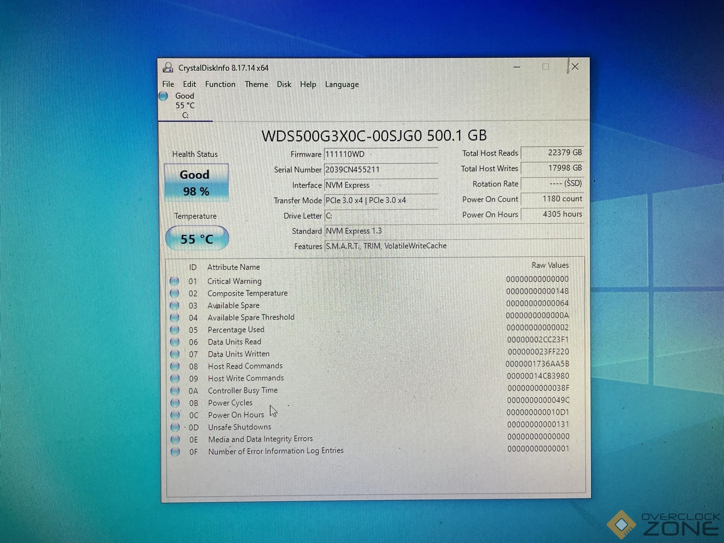Click the Firmware field 111110WD
The width and height of the screenshot is (724, 543).
tap(381, 154)
